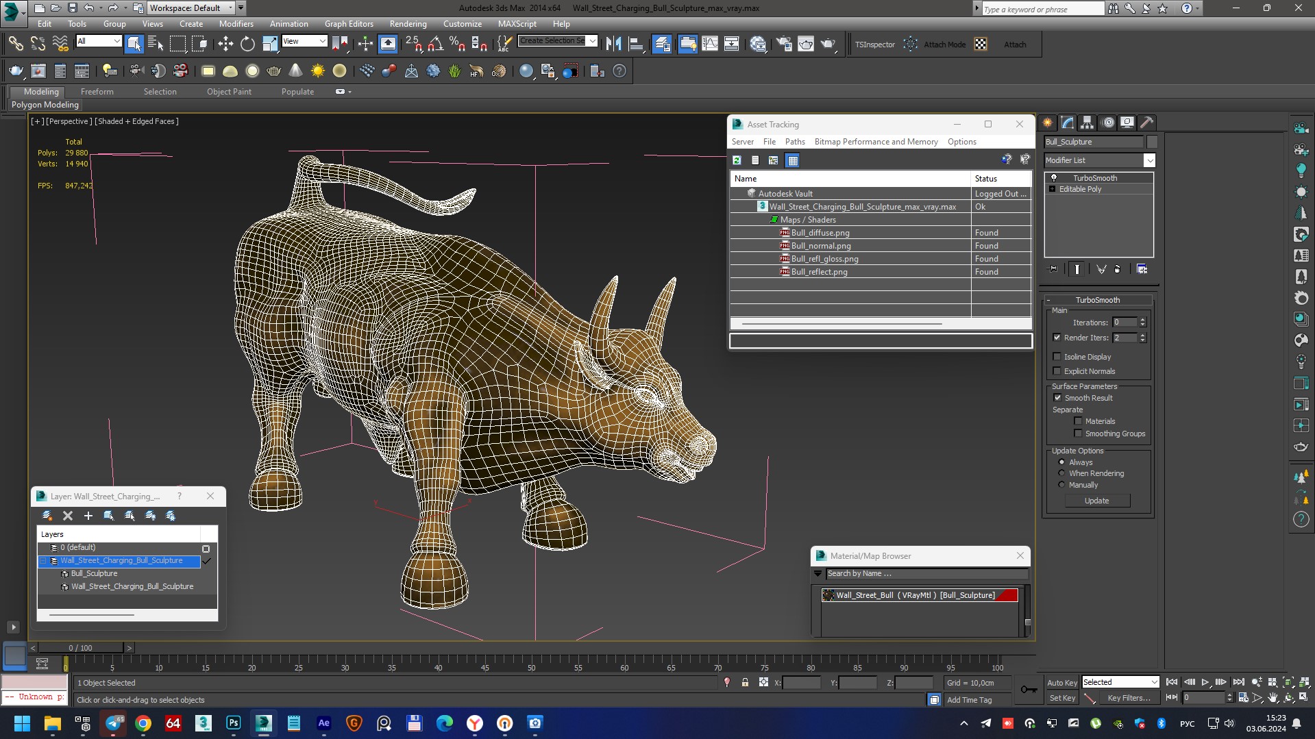Viewport: 1315px width, 739px height.
Task: Collapse the TurboSmooth rollout
Action: pyautogui.click(x=1098, y=300)
